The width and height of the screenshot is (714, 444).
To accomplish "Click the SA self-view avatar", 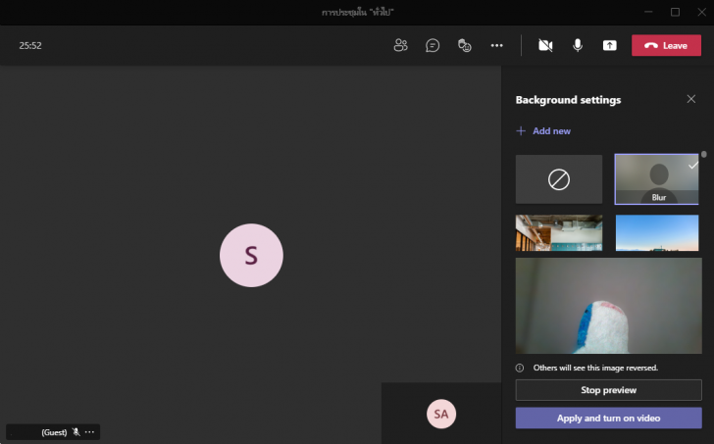I will pyautogui.click(x=440, y=414).
